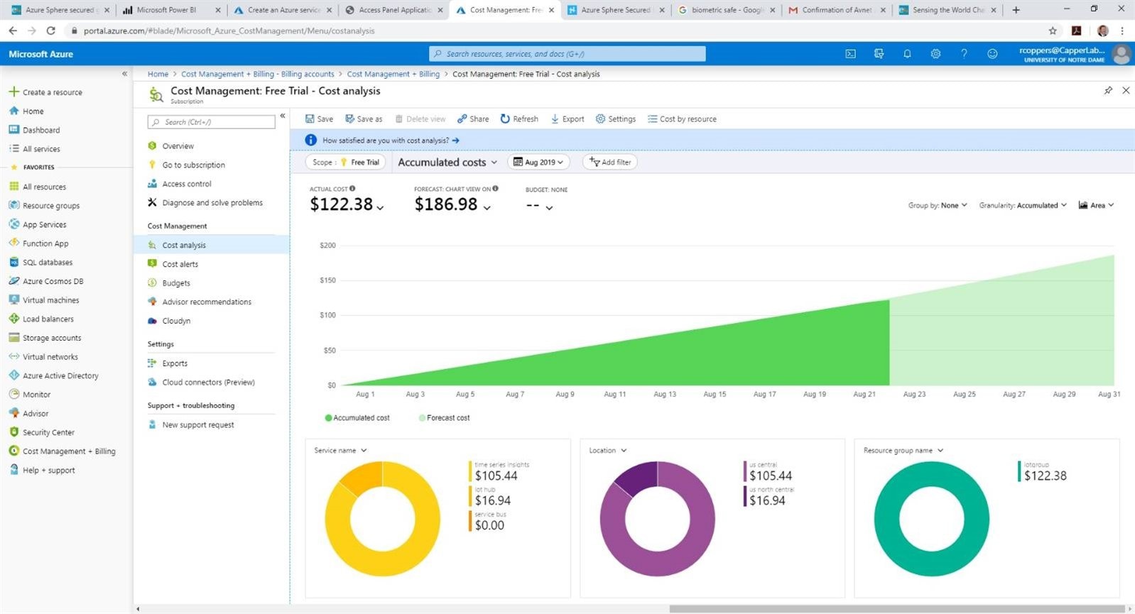This screenshot has width=1135, height=614.
Task: Click the top Azure search field
Action: (567, 54)
